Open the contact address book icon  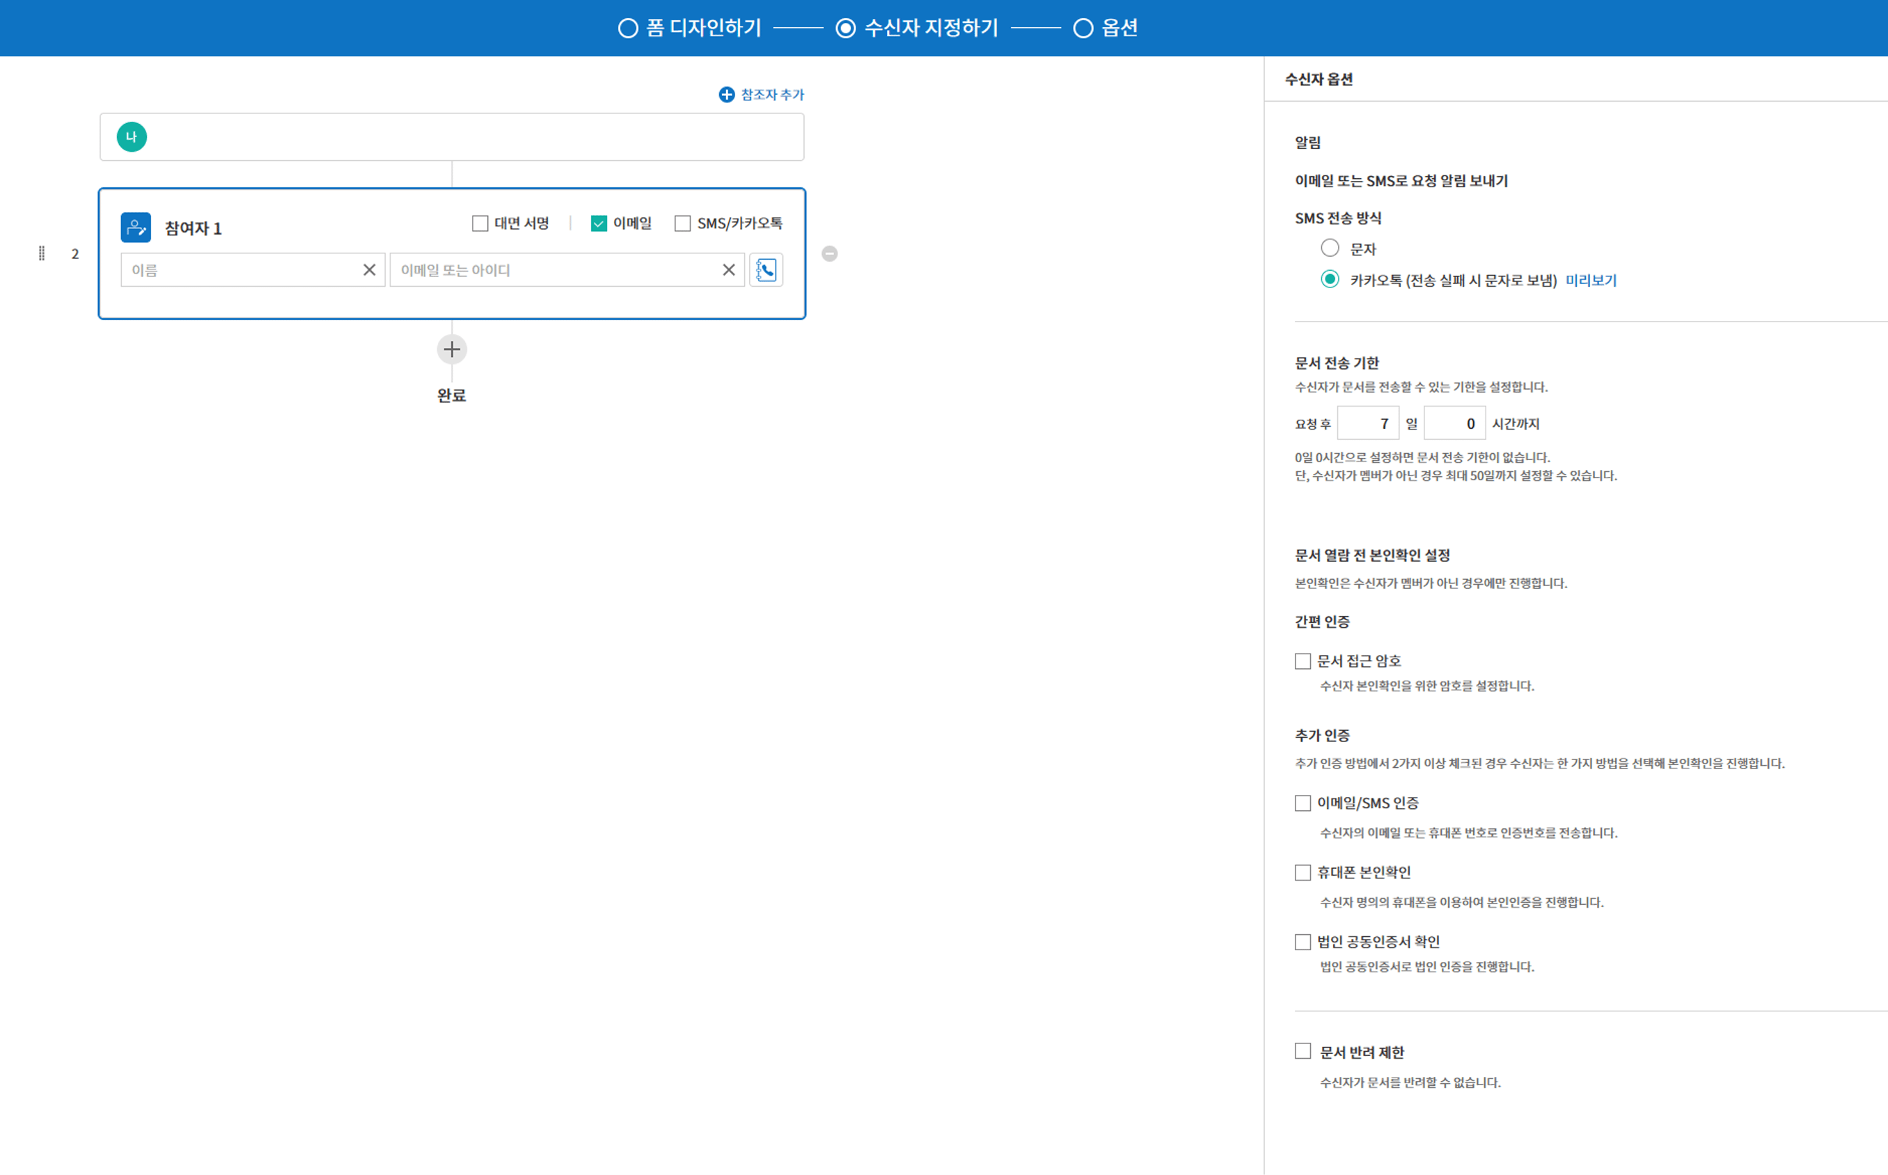pos(765,269)
